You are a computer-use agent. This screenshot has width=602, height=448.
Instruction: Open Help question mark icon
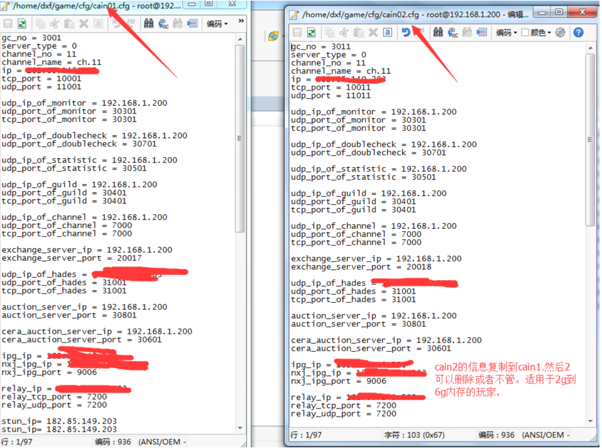[x=578, y=32]
